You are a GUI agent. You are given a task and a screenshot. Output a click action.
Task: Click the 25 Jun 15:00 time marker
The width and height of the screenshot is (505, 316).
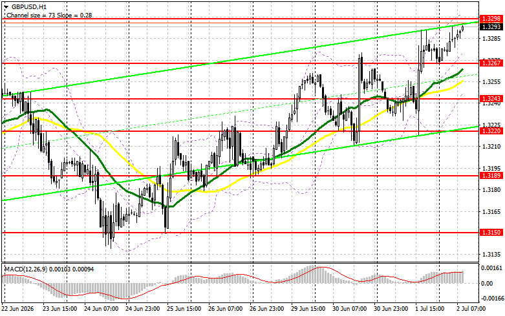184,309
